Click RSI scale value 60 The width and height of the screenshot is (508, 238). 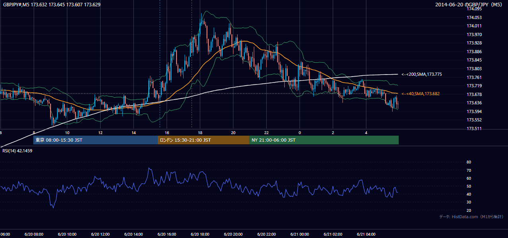coord(469,178)
